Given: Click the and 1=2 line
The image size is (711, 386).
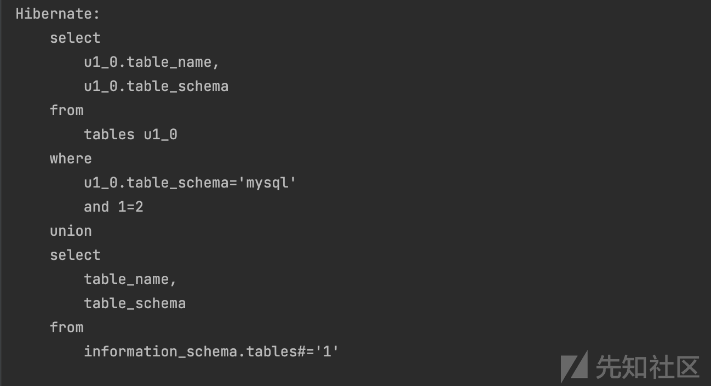Looking at the screenshot, I should [113, 207].
